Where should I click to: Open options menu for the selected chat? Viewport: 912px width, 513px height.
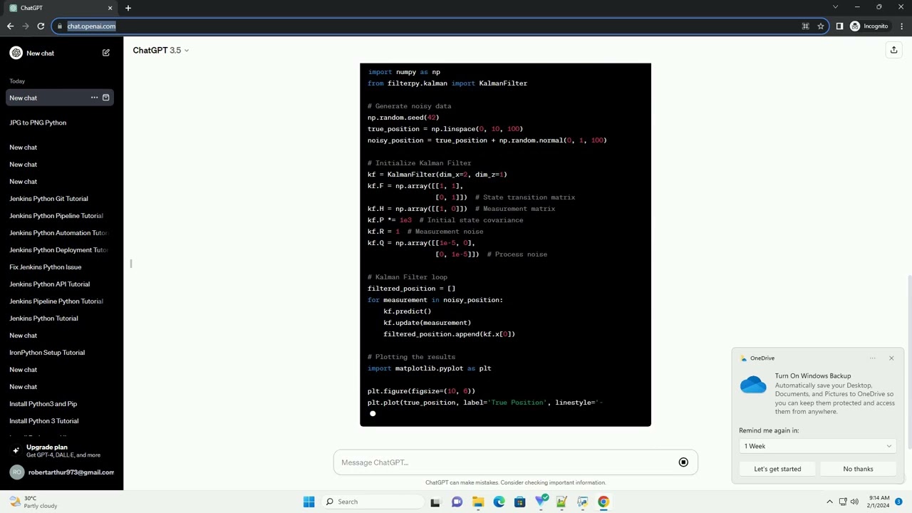tap(94, 98)
